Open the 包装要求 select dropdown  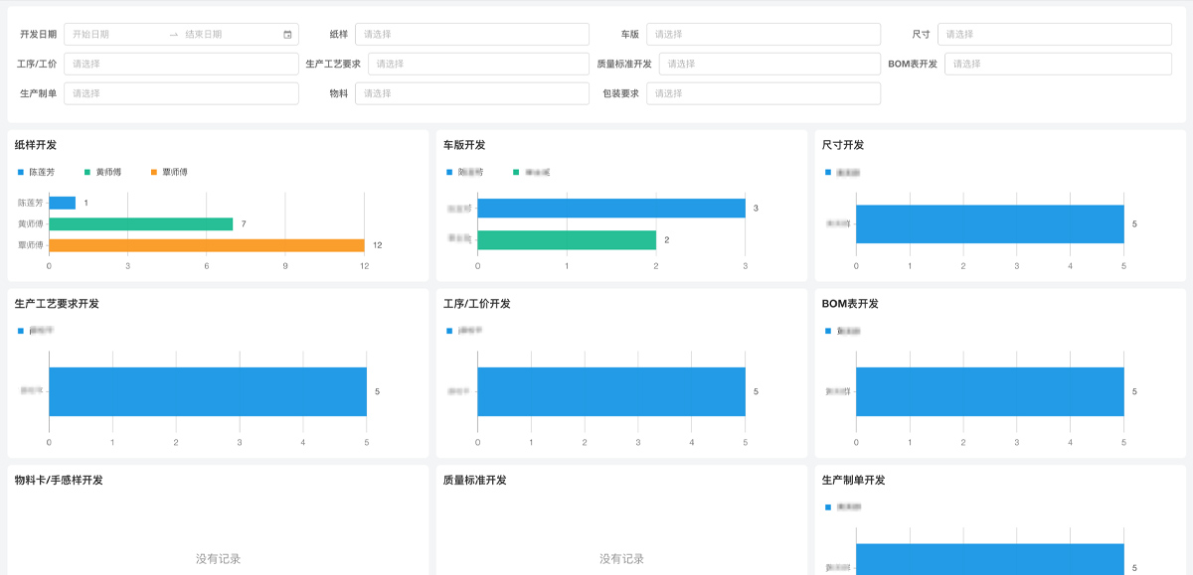[x=763, y=94]
